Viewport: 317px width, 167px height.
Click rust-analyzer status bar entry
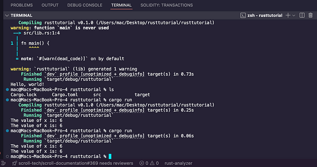178,163
